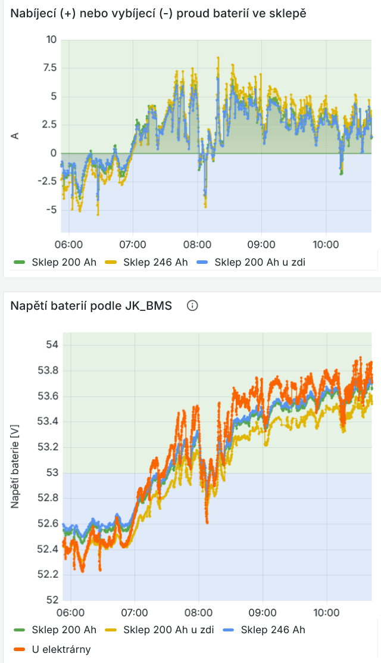Open panel menu via Napětí baterií podle JK_BMS title
The width and height of the screenshot is (381, 663).
click(91, 306)
